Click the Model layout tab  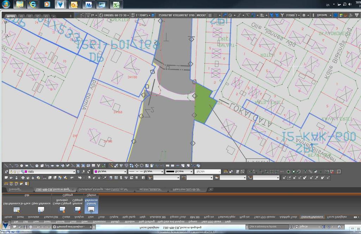[11, 16]
